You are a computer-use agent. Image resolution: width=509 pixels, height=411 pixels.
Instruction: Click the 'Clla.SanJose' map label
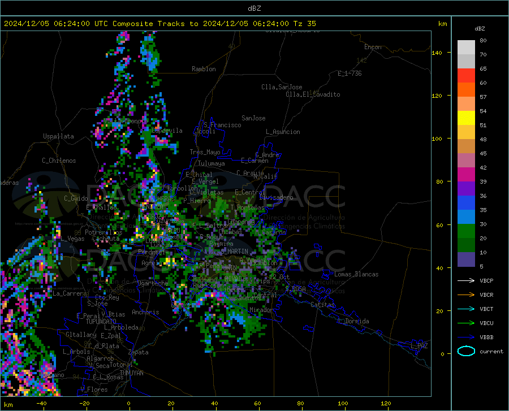[282, 87]
